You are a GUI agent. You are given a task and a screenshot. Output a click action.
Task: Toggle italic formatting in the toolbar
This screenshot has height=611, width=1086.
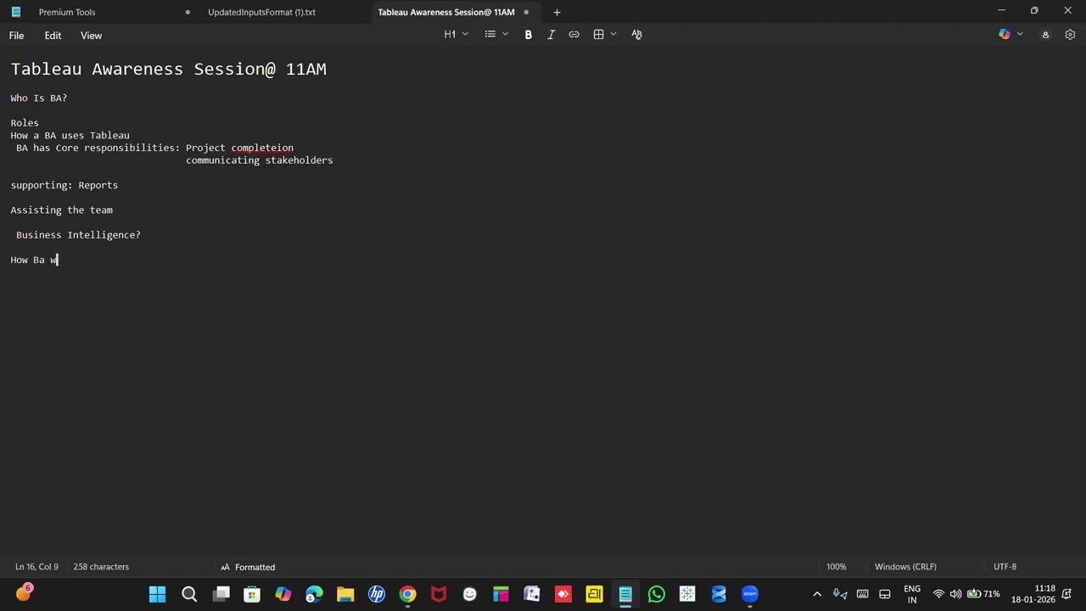[551, 35]
